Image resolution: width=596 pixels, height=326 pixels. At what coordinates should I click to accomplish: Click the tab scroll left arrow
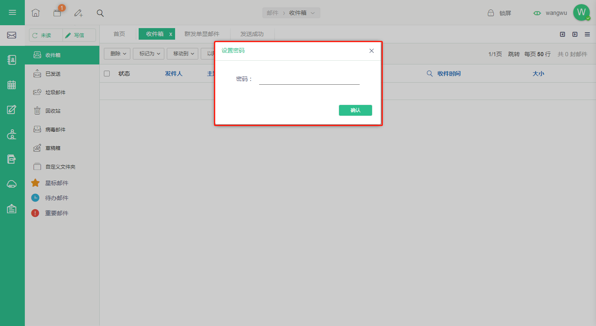pyautogui.click(x=562, y=34)
